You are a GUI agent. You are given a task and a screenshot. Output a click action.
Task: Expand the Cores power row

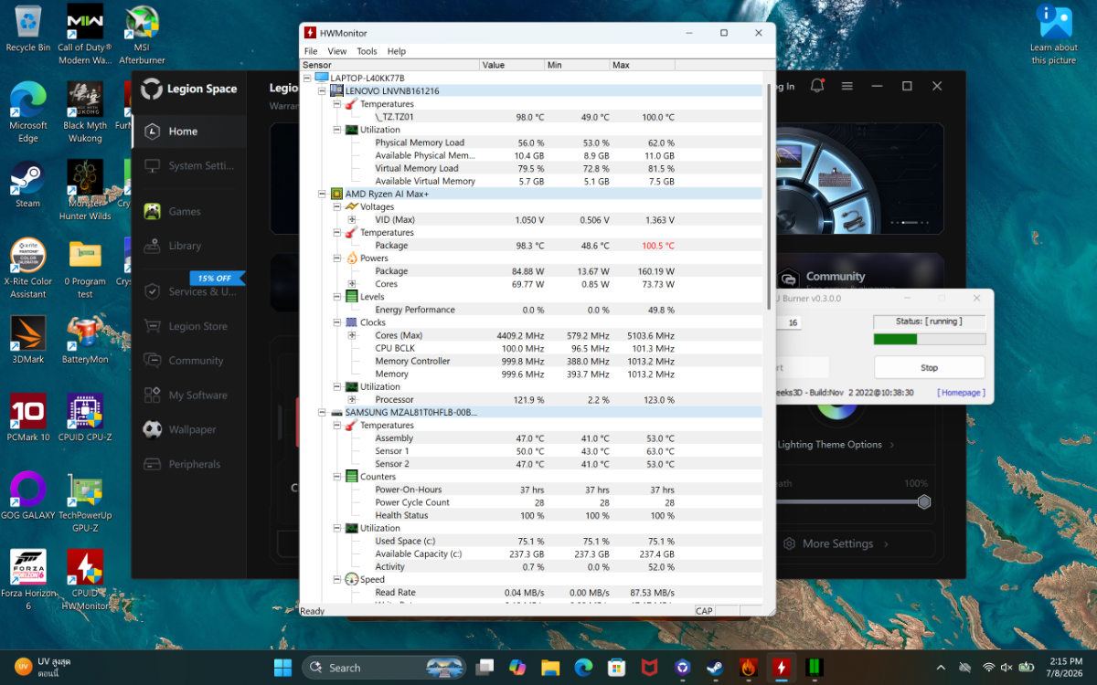pos(352,284)
